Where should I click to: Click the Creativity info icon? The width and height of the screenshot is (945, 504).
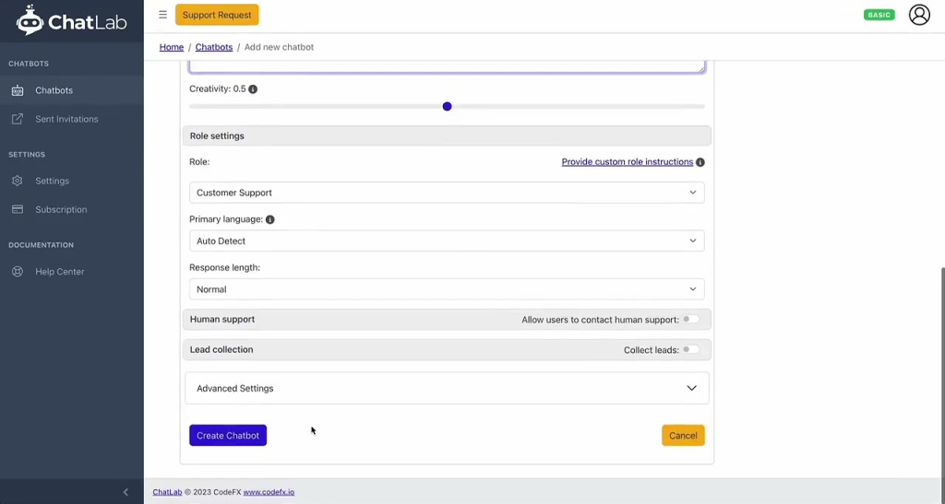point(253,89)
